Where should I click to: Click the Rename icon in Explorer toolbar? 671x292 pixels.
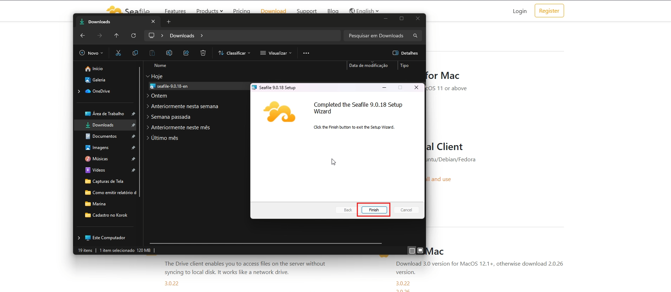[169, 53]
